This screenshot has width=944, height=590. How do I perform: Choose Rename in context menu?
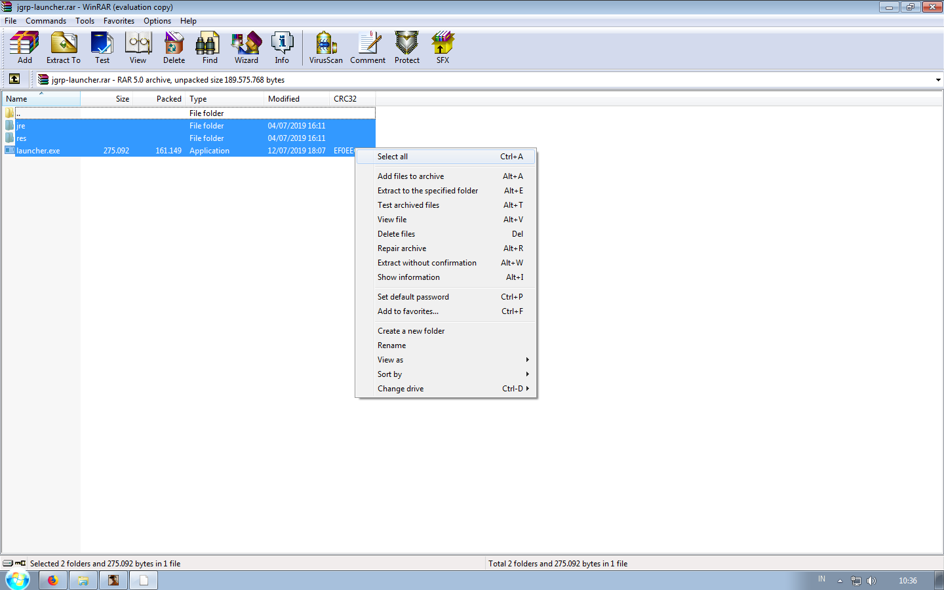coord(446,345)
